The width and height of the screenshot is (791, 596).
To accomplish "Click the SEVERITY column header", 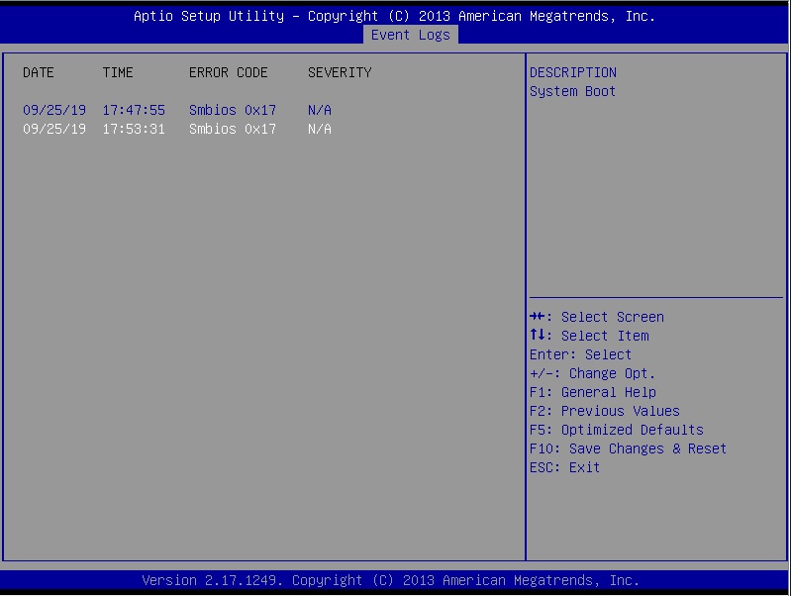I will (340, 72).
